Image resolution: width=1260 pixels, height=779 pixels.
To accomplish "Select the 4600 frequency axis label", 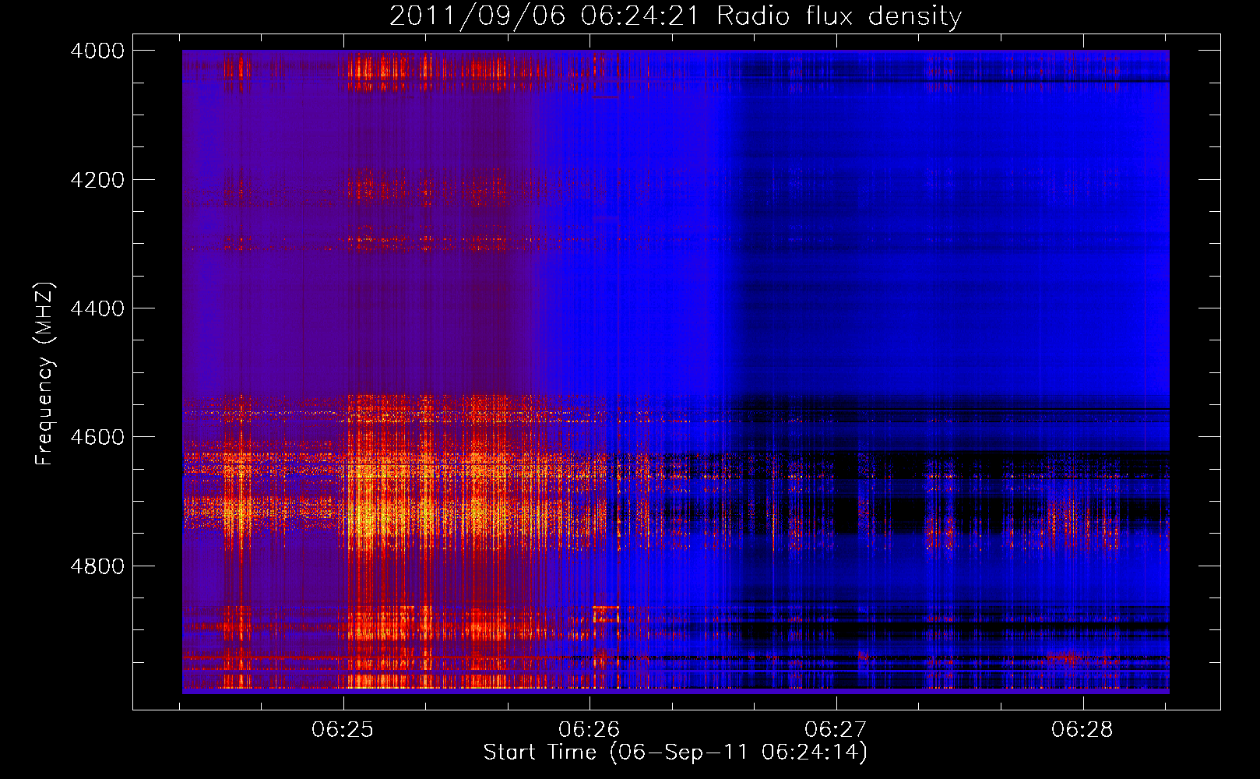I will [97, 437].
